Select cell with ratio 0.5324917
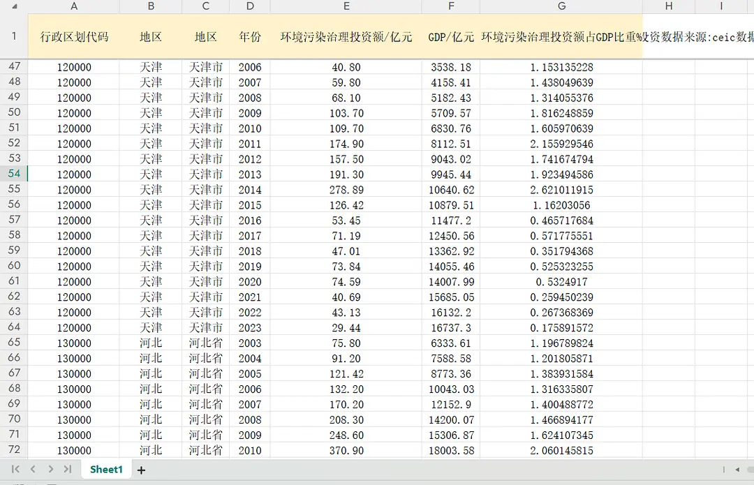This screenshot has height=485, width=754. pos(561,282)
